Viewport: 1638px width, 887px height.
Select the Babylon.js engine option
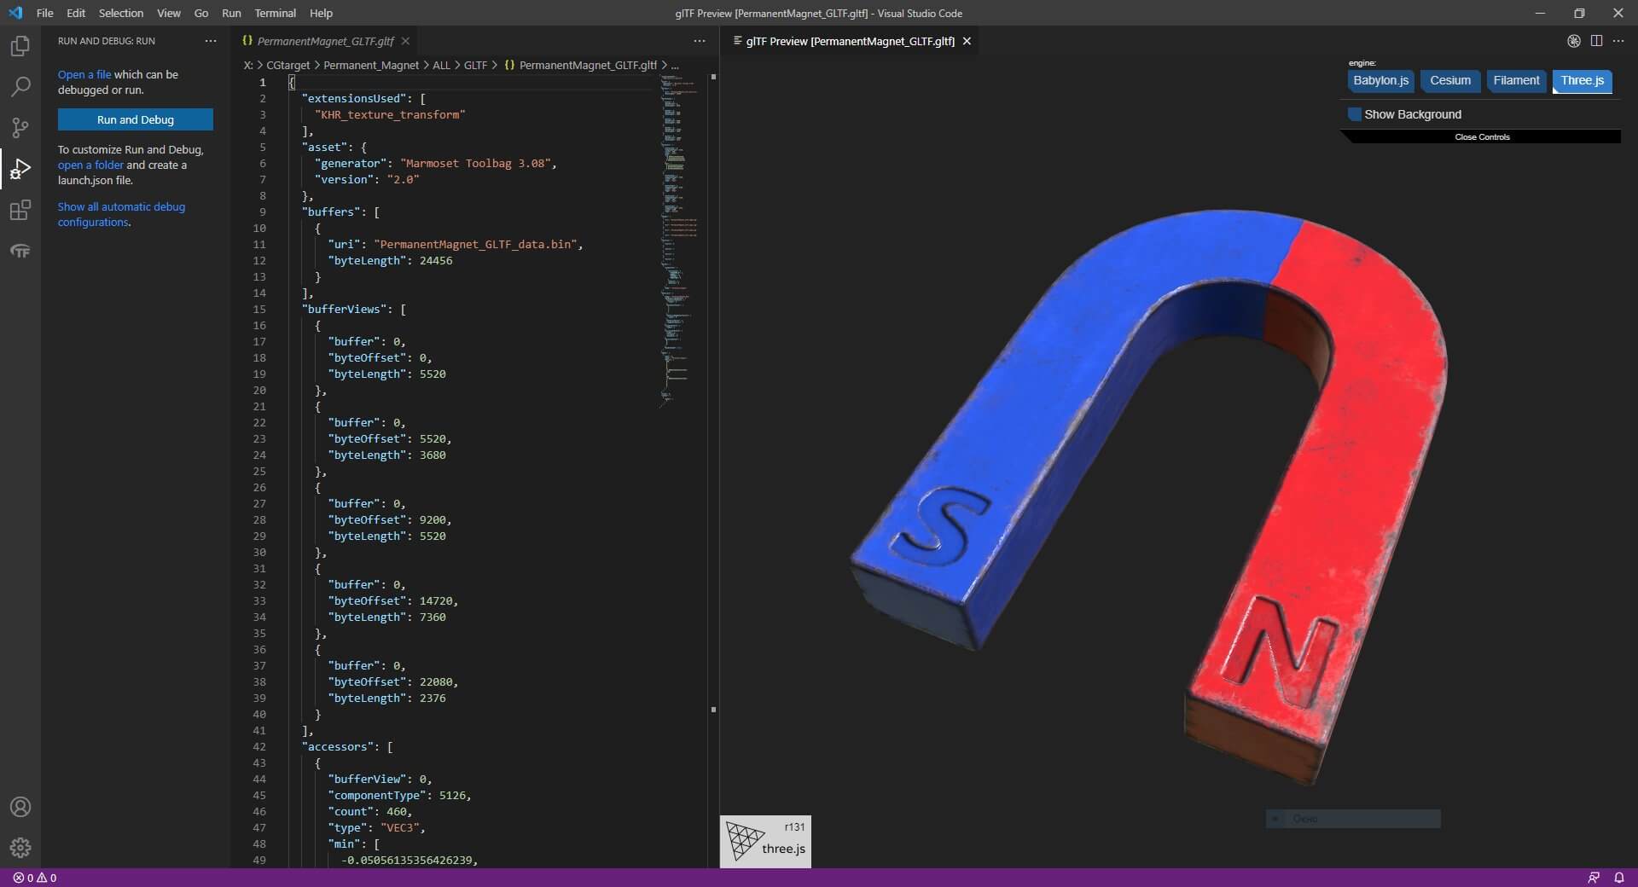(x=1380, y=81)
